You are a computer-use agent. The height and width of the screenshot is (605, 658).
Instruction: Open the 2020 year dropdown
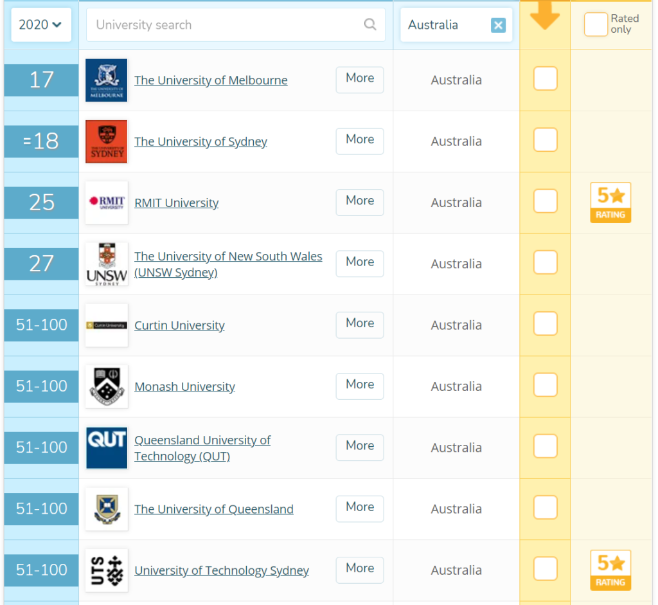click(x=40, y=24)
